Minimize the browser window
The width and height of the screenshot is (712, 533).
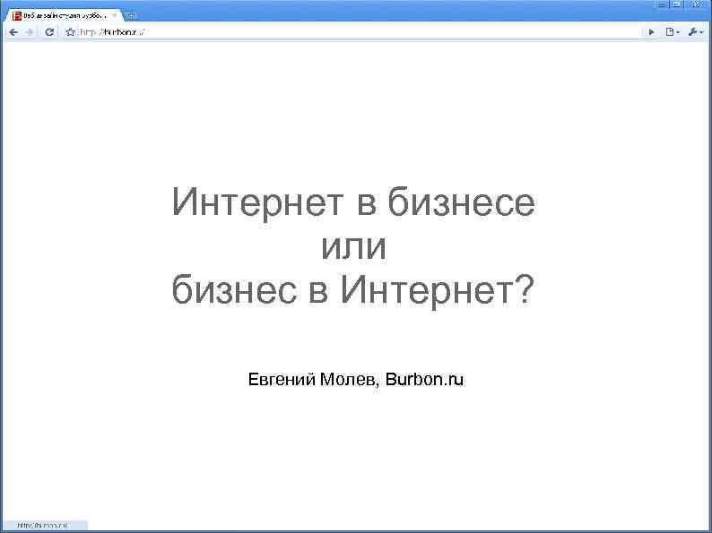(x=662, y=4)
